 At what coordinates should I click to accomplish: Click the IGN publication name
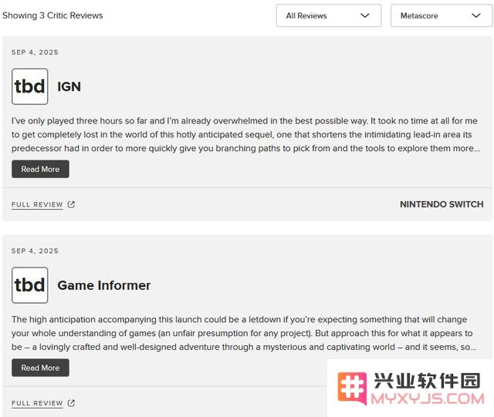pyautogui.click(x=69, y=87)
